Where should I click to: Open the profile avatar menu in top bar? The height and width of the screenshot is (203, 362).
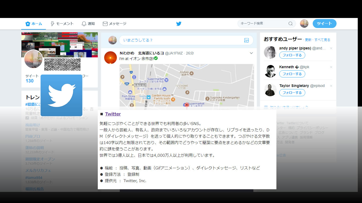pyautogui.click(x=304, y=24)
